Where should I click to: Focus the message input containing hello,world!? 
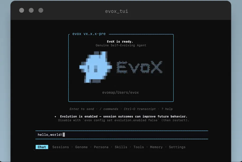(x=122, y=135)
